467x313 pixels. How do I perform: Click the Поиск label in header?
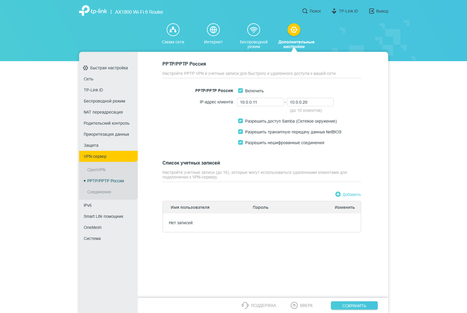[x=315, y=11]
